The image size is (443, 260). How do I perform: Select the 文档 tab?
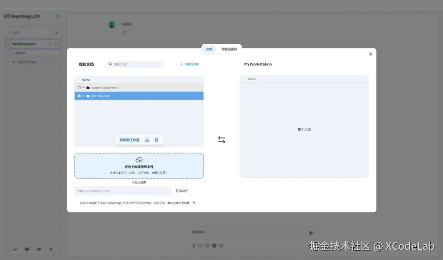pos(209,49)
